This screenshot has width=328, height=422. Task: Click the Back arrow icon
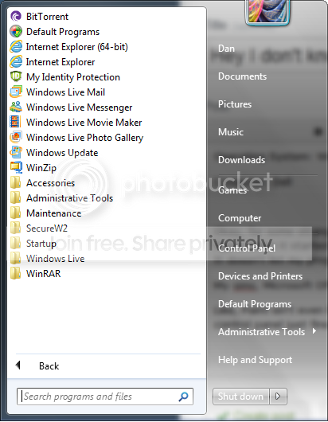tap(18, 365)
